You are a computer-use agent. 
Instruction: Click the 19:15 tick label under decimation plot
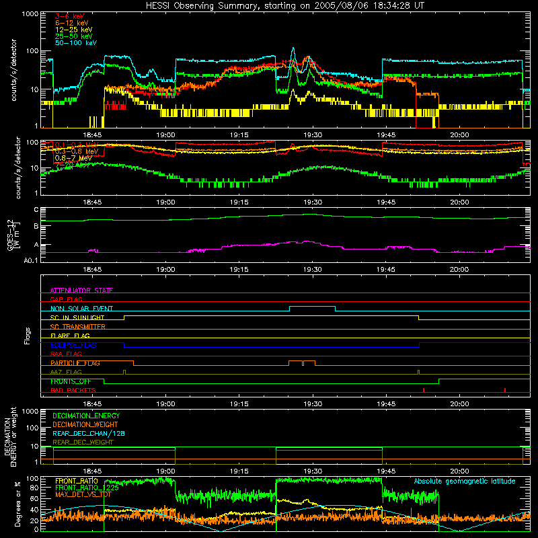click(x=239, y=471)
